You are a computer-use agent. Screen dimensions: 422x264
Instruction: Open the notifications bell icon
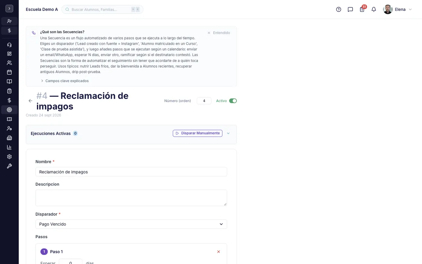pyautogui.click(x=374, y=9)
